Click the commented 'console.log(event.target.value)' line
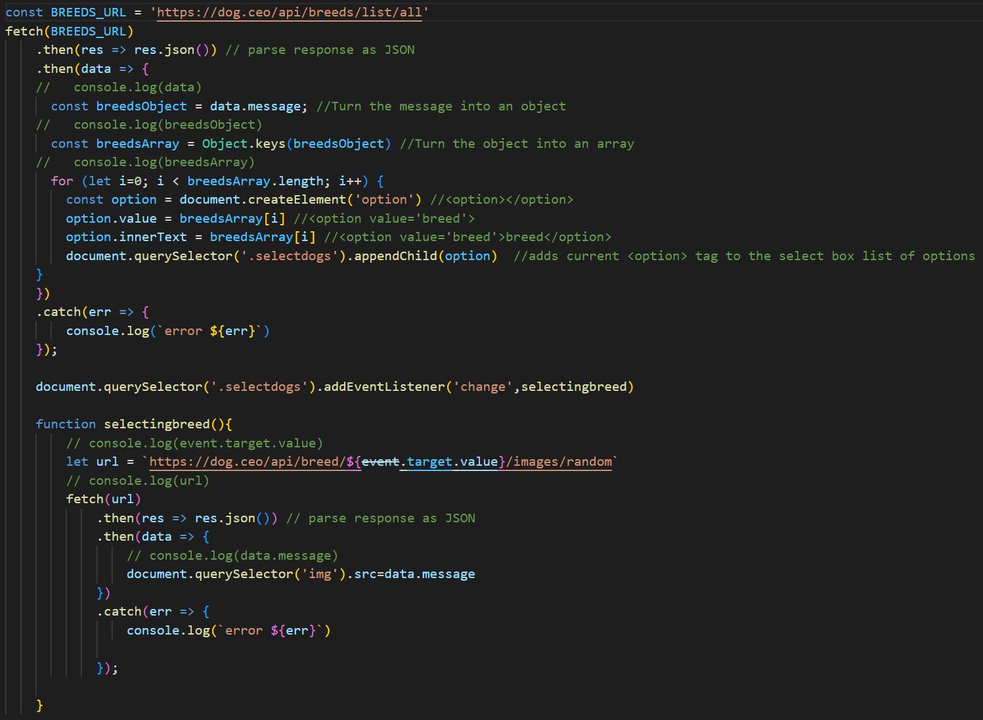The height and width of the screenshot is (720, 983). (194, 443)
